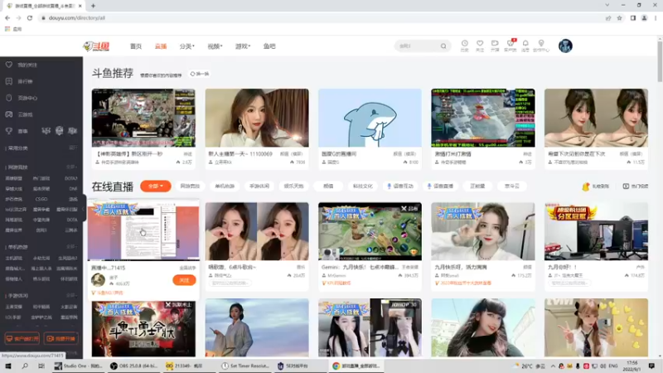
Task: Collapse the sidebar using its edge arrow
Action: click(x=85, y=209)
